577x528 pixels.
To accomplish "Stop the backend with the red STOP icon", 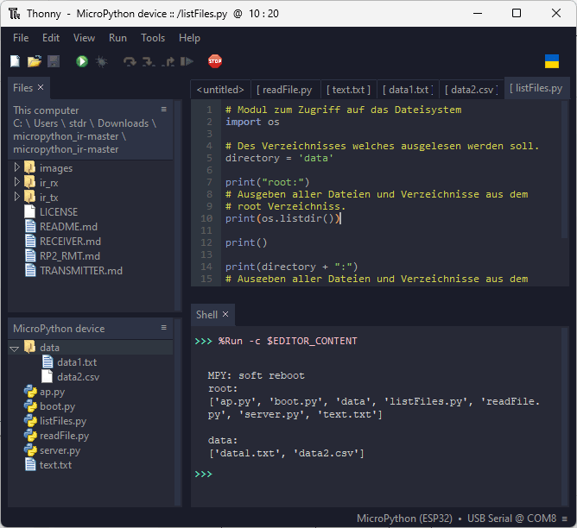I will coord(215,61).
